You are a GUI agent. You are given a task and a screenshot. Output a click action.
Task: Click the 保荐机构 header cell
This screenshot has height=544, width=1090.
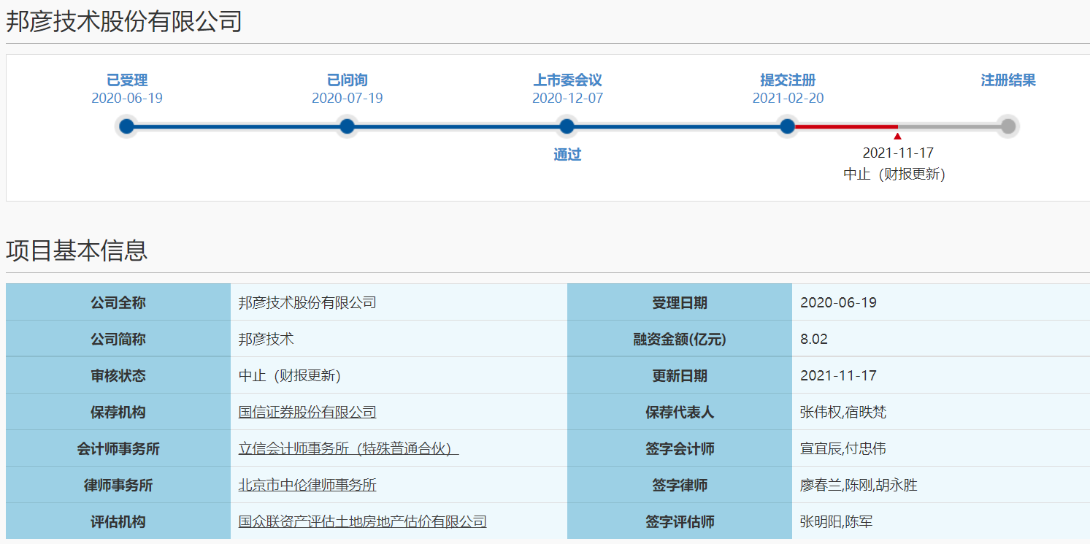point(118,412)
